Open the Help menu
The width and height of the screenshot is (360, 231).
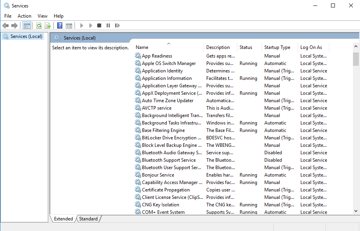(x=58, y=16)
